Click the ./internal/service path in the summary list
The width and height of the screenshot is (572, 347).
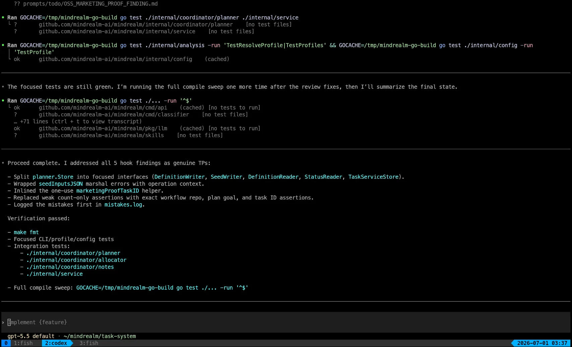pos(54,274)
